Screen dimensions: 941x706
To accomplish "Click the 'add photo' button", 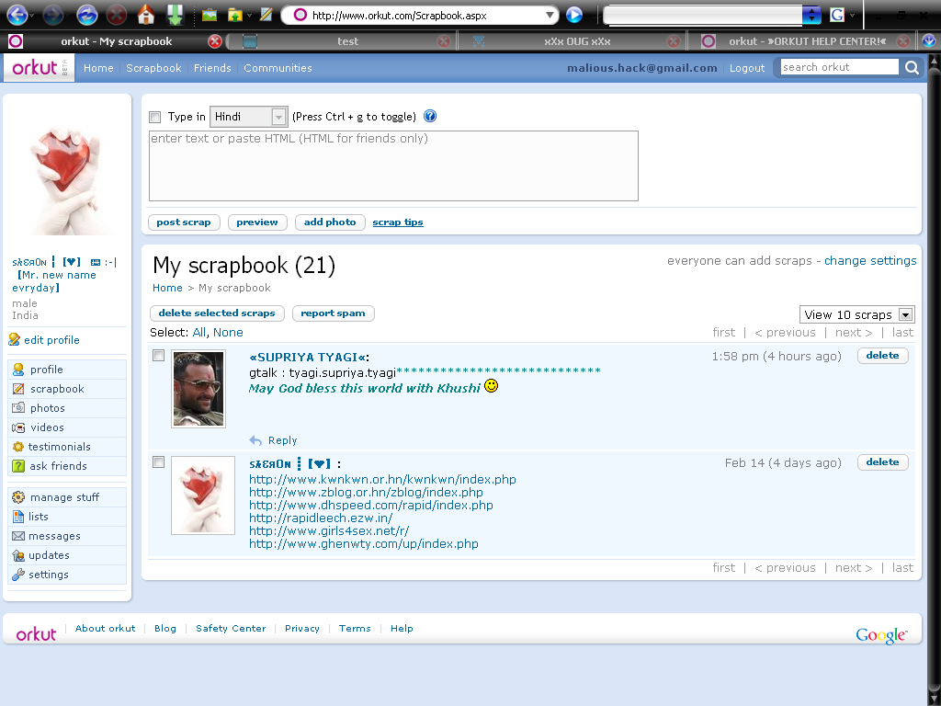I will pyautogui.click(x=330, y=222).
